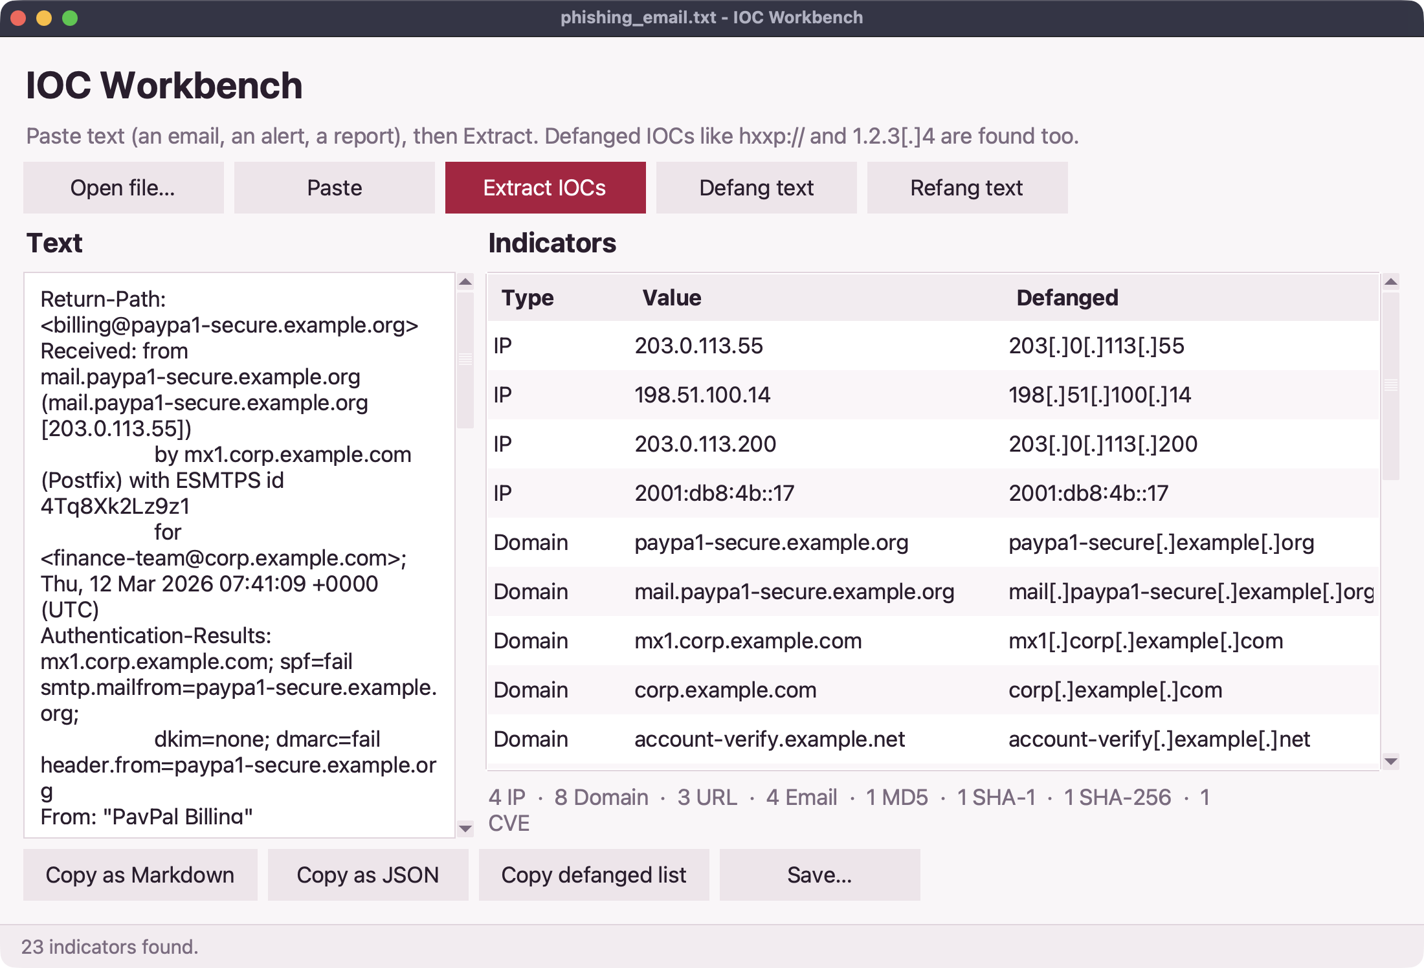Copy indicators as JSON

(x=368, y=875)
